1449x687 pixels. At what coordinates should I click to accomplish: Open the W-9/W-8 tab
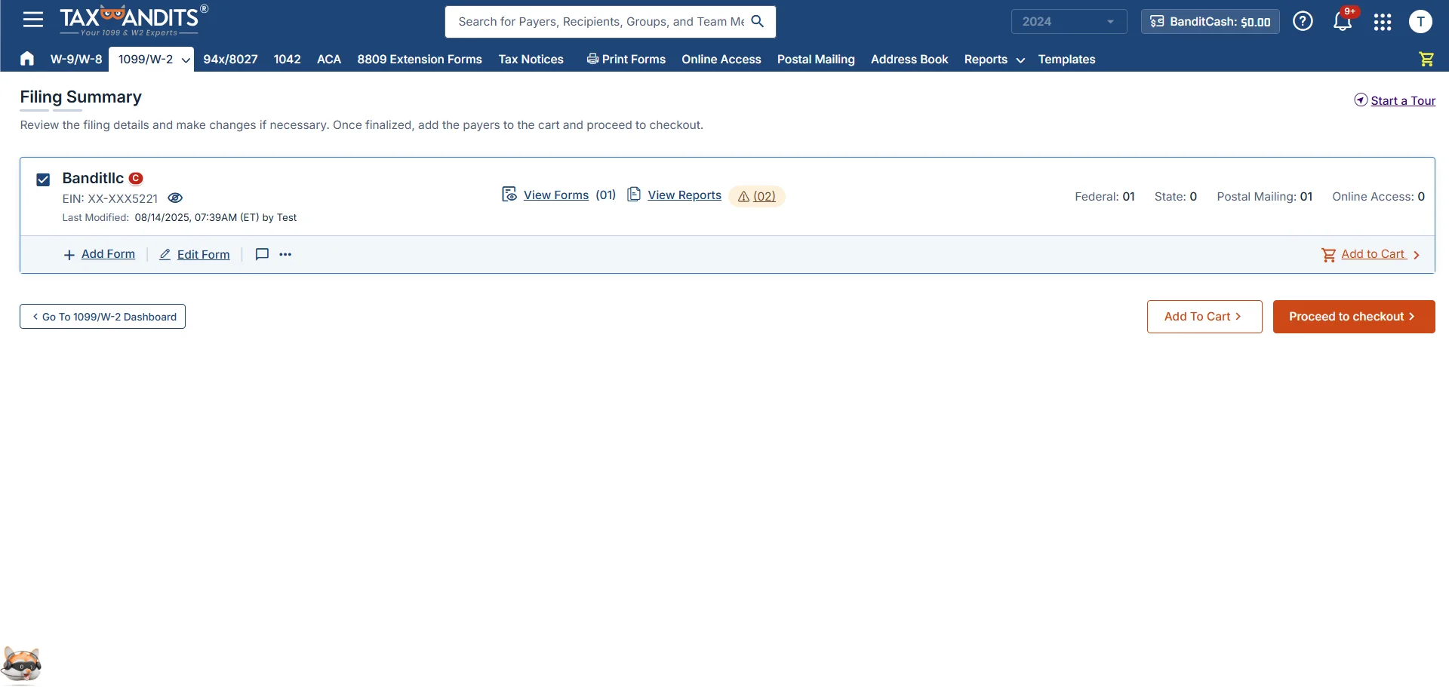tap(76, 59)
